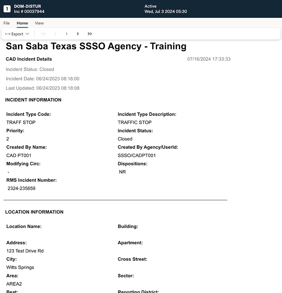Click the incident number "1" badge icon
Viewport: 282px width, 293px height.
click(7, 9)
